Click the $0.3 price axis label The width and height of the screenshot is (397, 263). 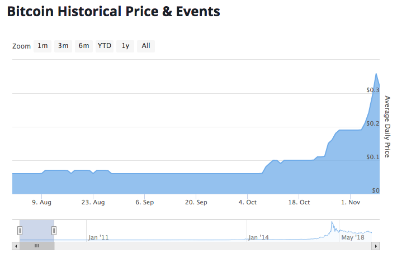click(x=373, y=90)
